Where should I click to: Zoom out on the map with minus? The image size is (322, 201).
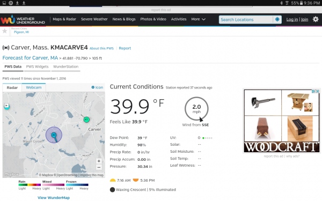click(x=99, y=167)
